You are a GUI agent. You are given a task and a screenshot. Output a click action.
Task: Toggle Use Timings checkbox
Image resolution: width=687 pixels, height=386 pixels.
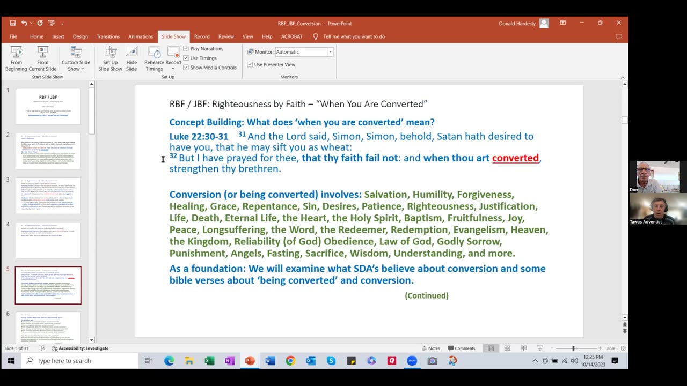(186, 58)
